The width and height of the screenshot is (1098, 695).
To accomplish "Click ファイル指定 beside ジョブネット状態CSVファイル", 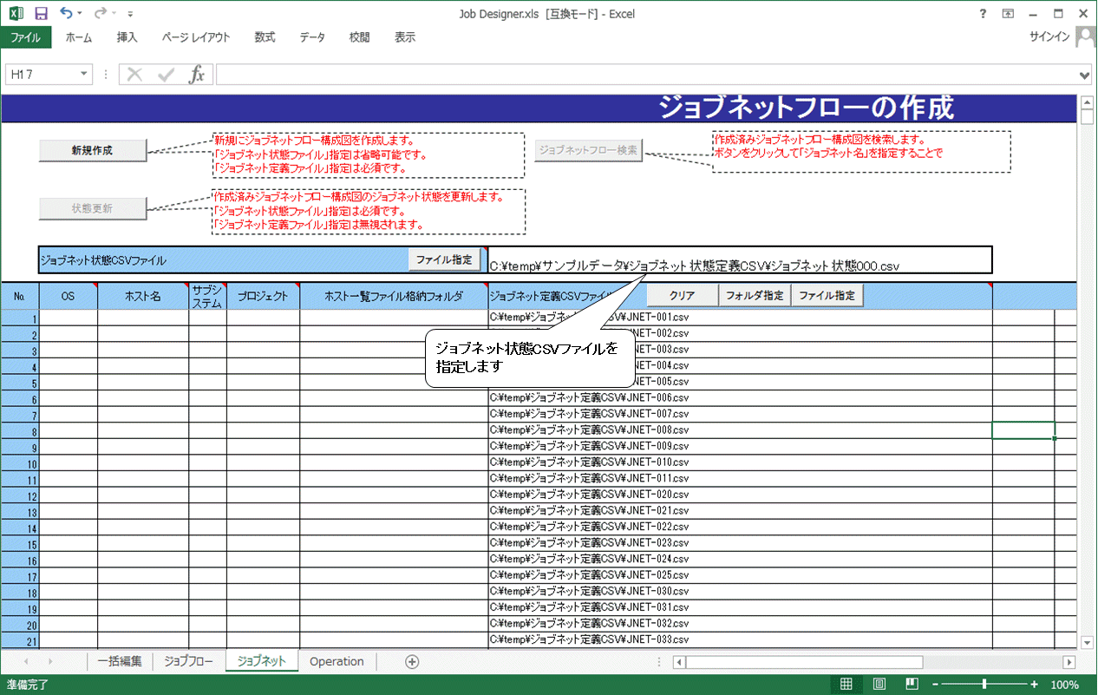I will coord(443,259).
